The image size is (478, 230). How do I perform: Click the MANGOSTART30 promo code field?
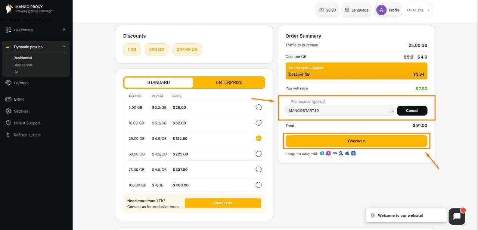pos(340,110)
